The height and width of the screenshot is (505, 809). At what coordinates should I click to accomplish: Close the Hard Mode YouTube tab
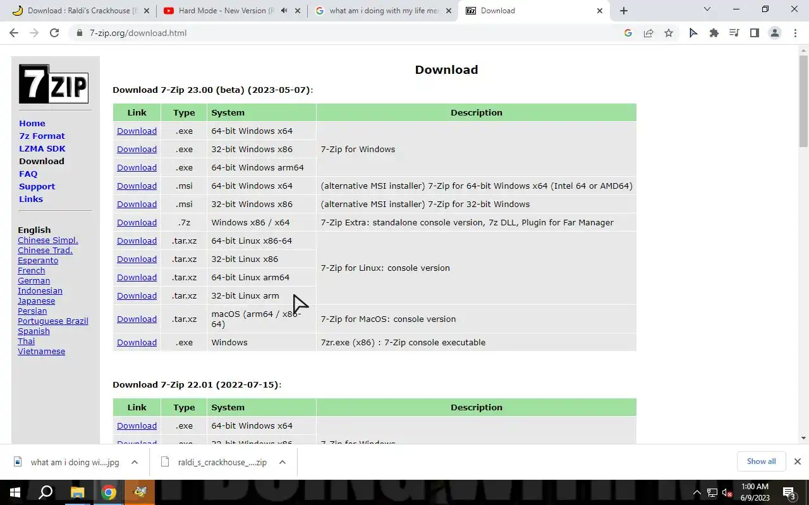pyautogui.click(x=296, y=11)
